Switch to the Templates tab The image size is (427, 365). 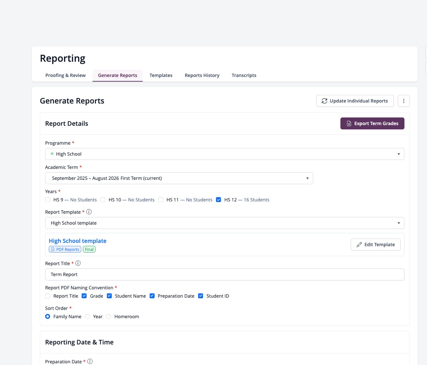[x=161, y=75]
